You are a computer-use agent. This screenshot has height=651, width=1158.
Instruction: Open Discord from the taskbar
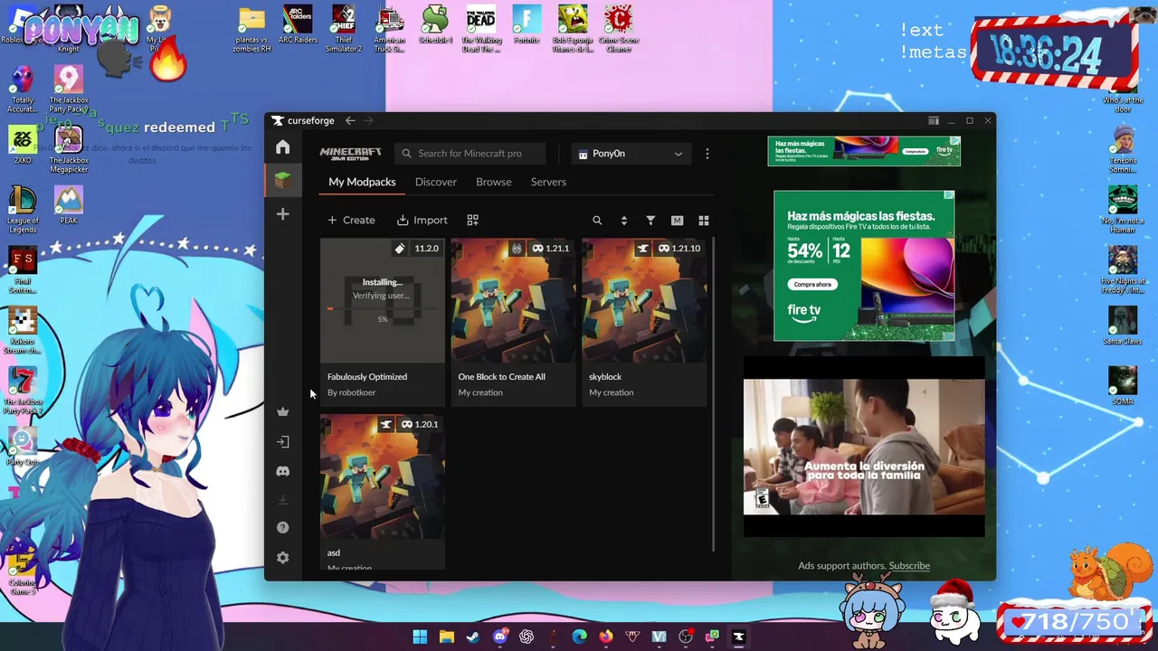(x=500, y=637)
